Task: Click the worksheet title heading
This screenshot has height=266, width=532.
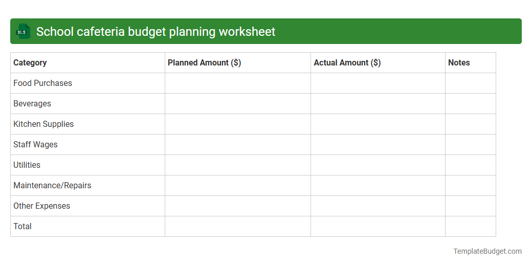Action: (156, 32)
